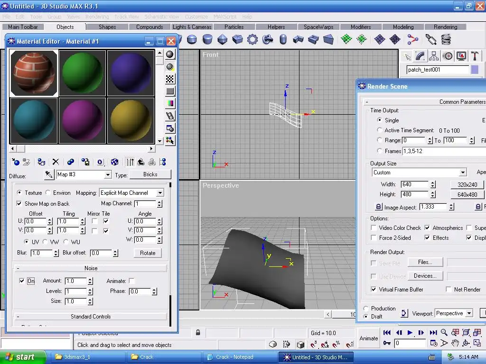Screen dimensions: 486x364
Task: Select the green material sample sphere
Action: coord(82,73)
